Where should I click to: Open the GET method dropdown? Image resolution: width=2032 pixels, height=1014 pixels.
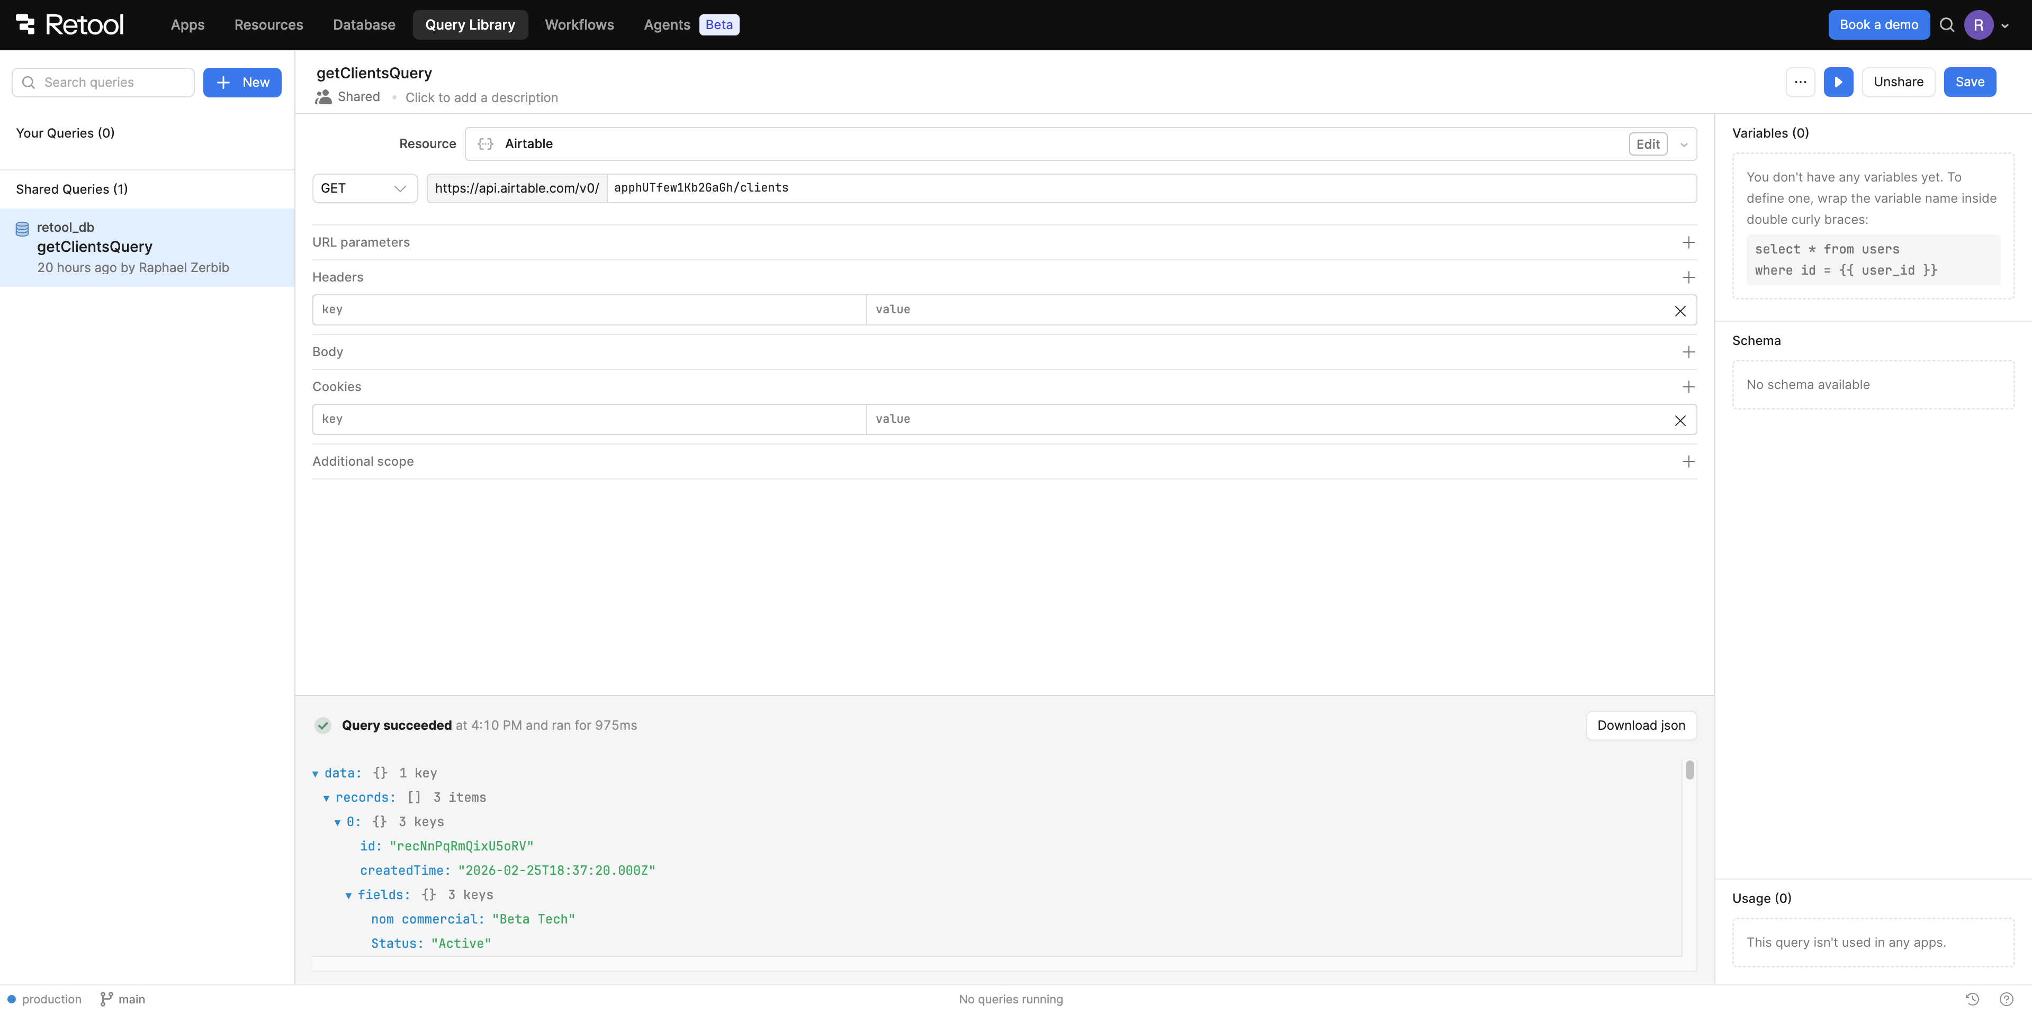point(364,188)
